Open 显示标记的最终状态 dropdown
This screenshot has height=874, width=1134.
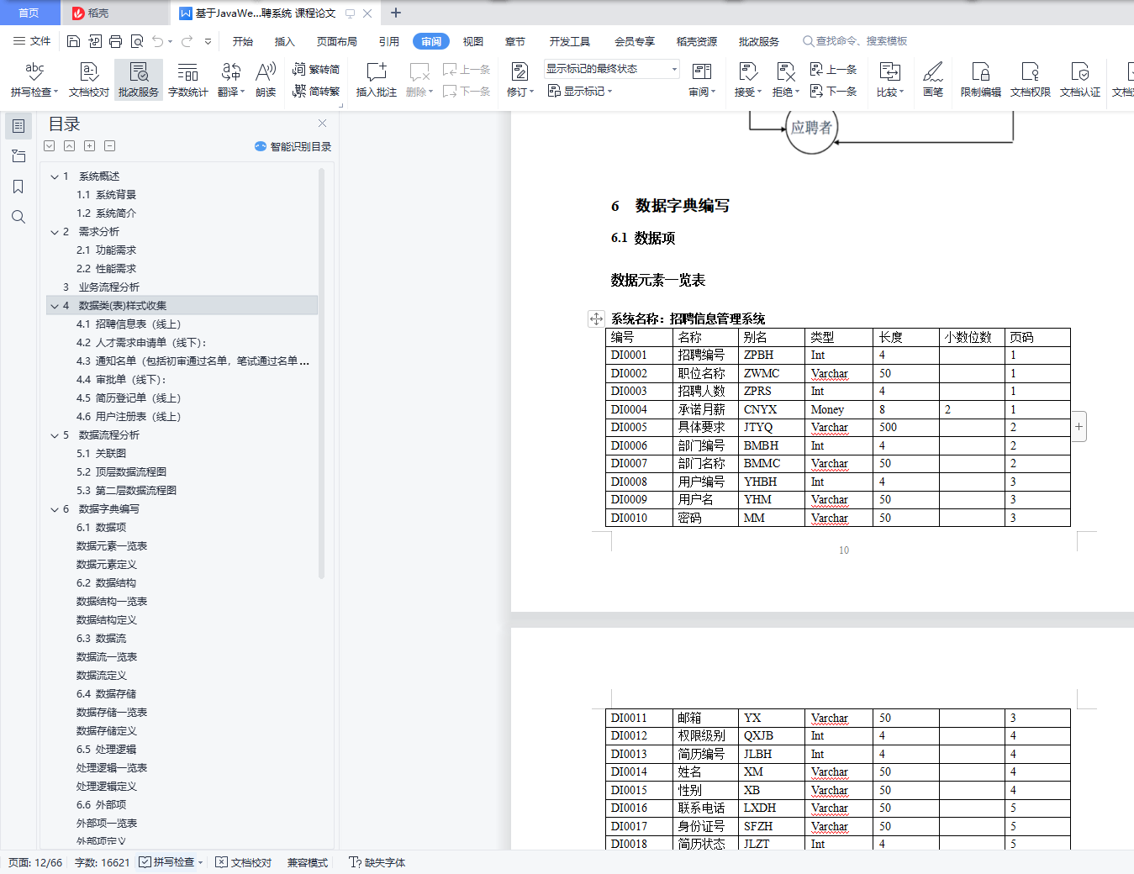click(x=611, y=69)
